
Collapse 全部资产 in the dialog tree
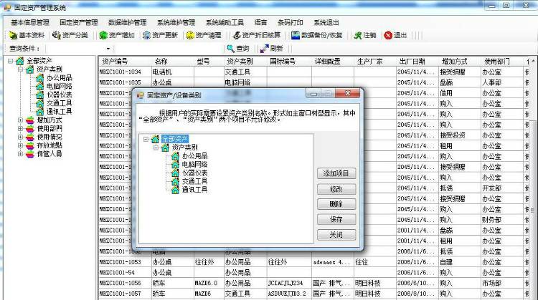pyautogui.click(x=146, y=139)
